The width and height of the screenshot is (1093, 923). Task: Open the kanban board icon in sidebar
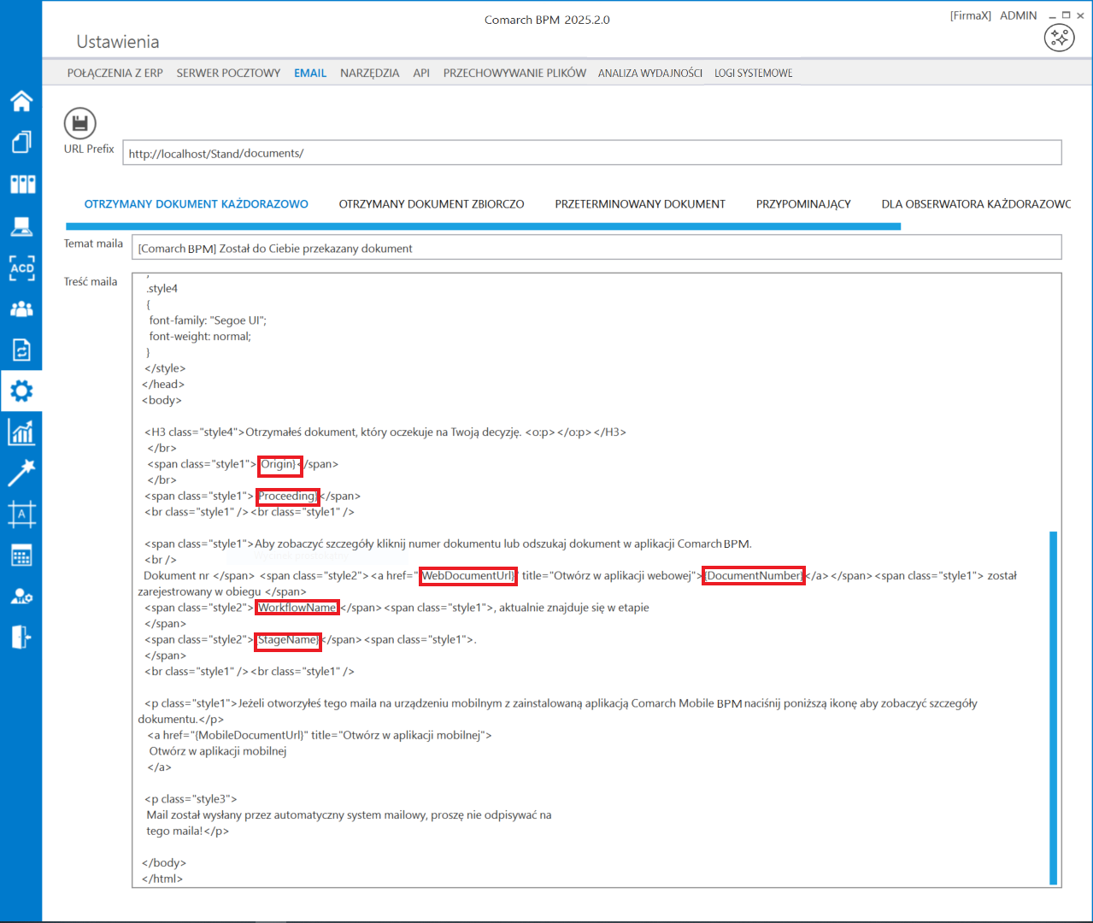22,184
